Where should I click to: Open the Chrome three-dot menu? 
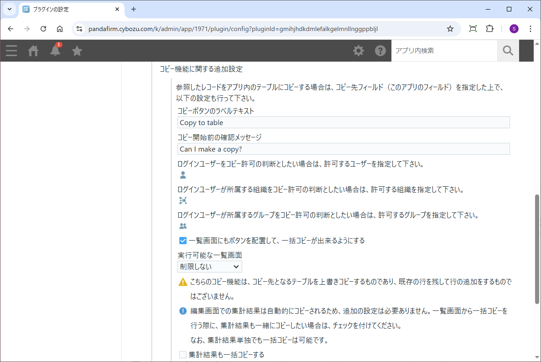(531, 29)
